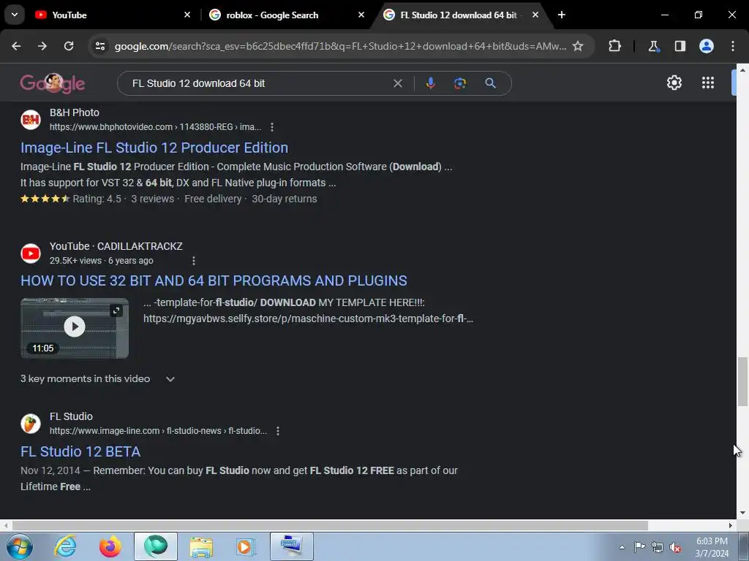Viewport: 749px width, 561px height.
Task: Click muted volume tray icon
Action: (675, 548)
